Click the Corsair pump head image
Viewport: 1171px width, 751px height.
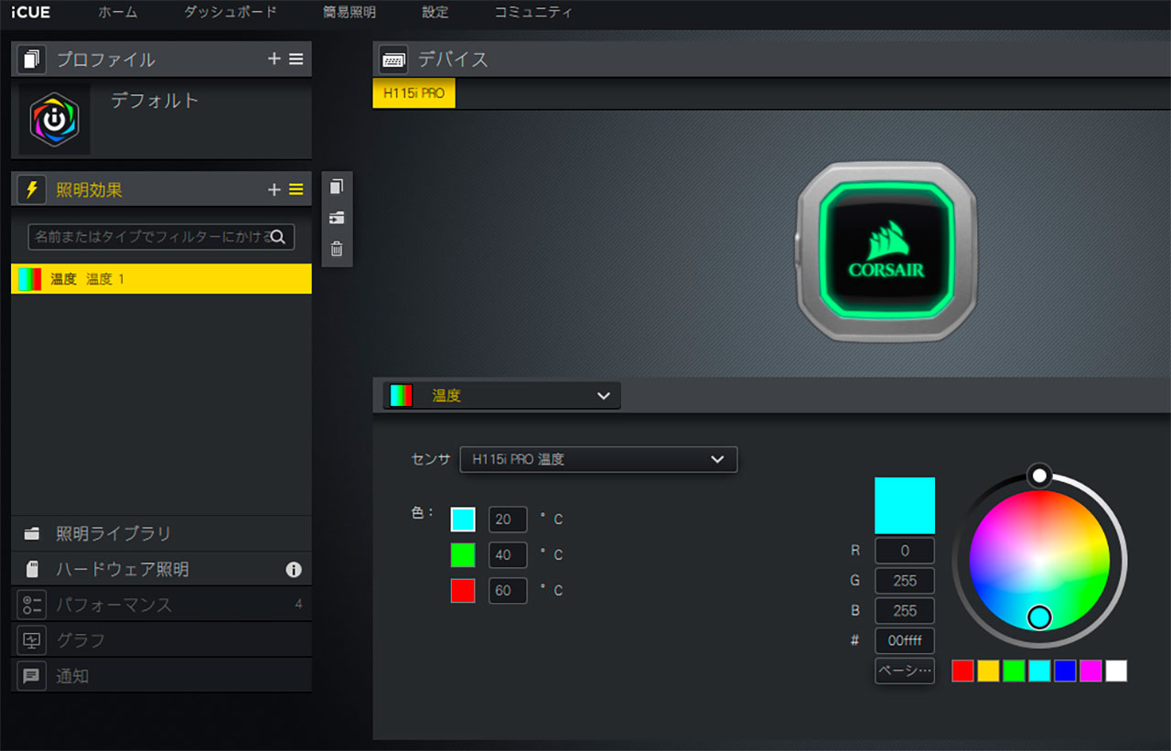point(886,252)
